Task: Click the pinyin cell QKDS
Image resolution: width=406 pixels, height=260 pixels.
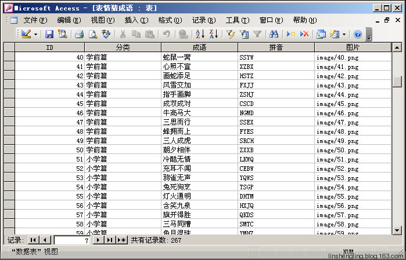Action: [x=276, y=215]
